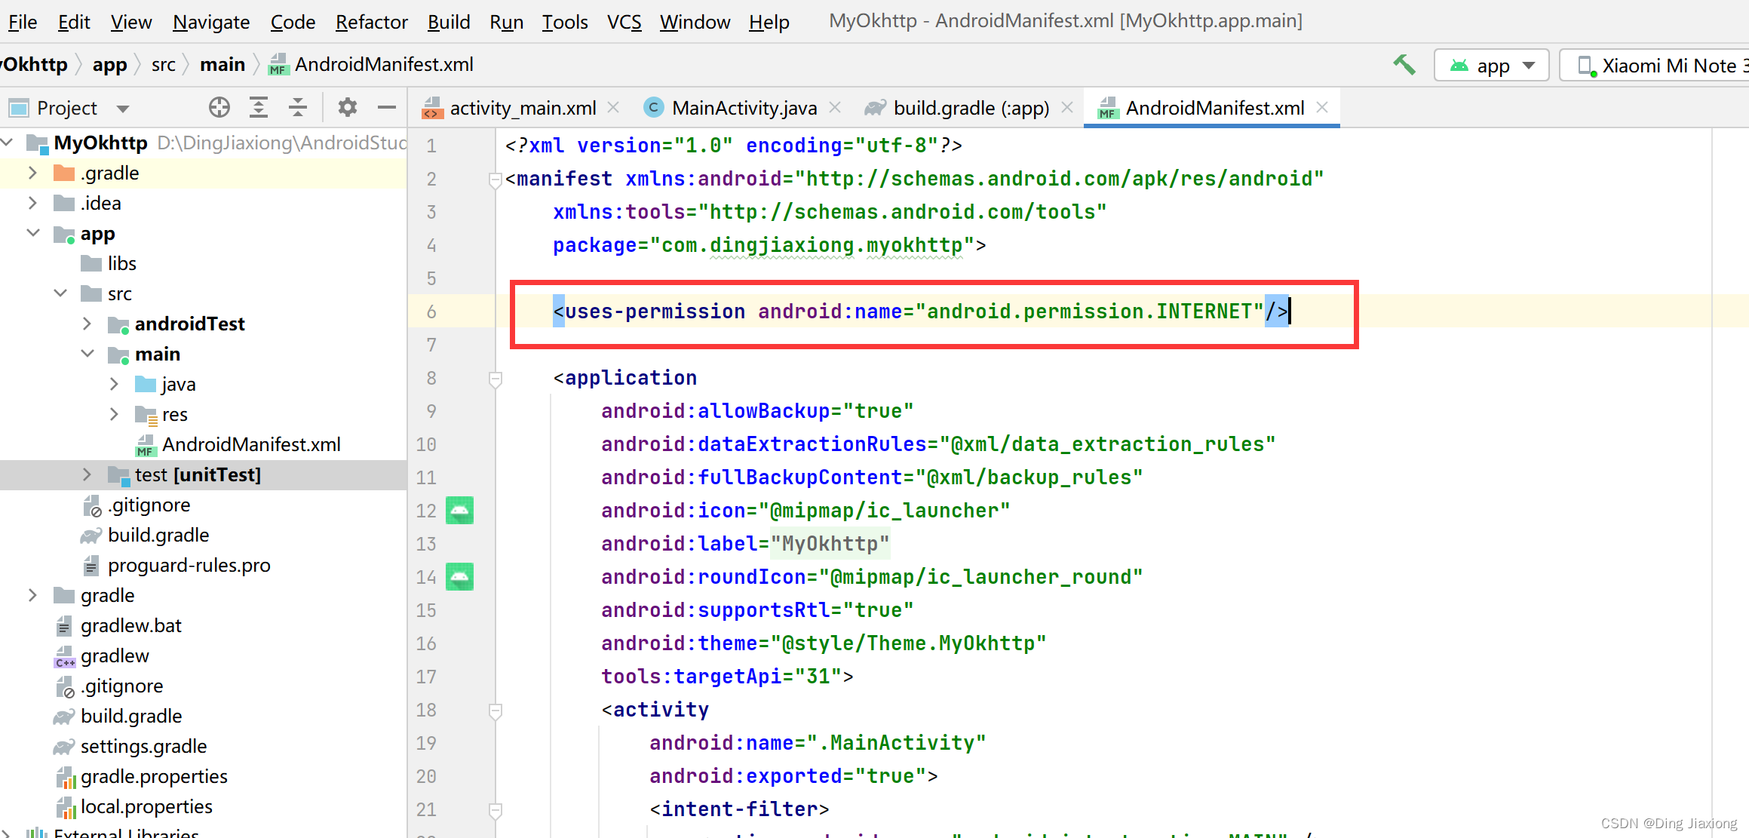This screenshot has height=838, width=1749.
Task: Close the AndroidManifest.xml tab
Action: pos(1322,108)
